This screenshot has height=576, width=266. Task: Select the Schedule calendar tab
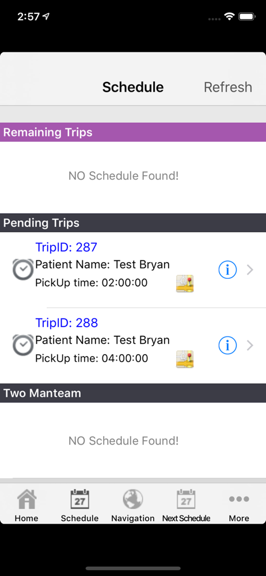[79, 506]
